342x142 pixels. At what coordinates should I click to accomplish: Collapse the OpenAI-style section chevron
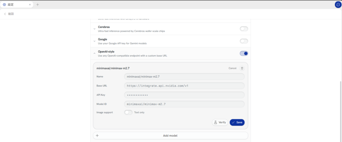point(95,53)
